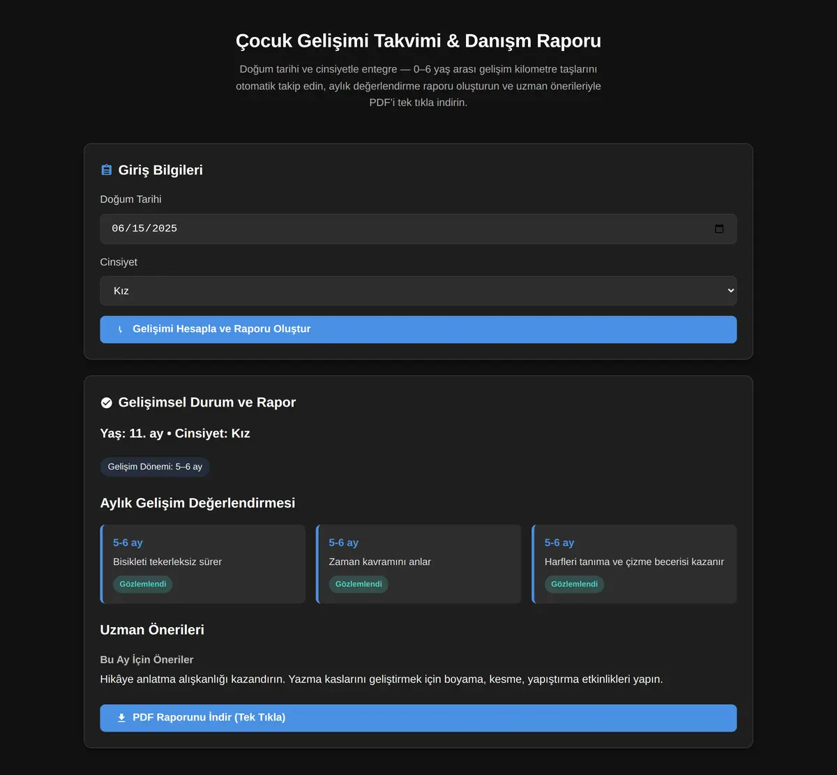837x775 pixels.
Task: Click the Bu Ay İçin Öneriler subheading
Action: point(146,659)
